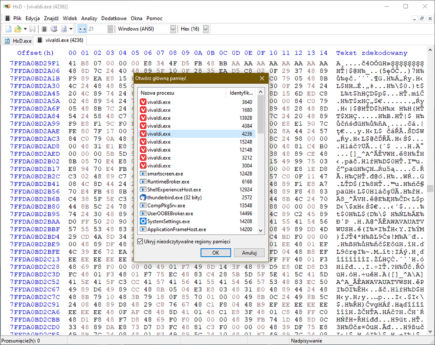This screenshot has height=345, width=435.
Task: Click the HxD chip icon beside Plik menu
Action: pyautogui.click(x=7, y=18)
